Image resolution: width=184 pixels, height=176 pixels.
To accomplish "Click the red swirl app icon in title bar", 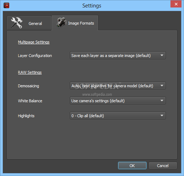I will [6, 5].
